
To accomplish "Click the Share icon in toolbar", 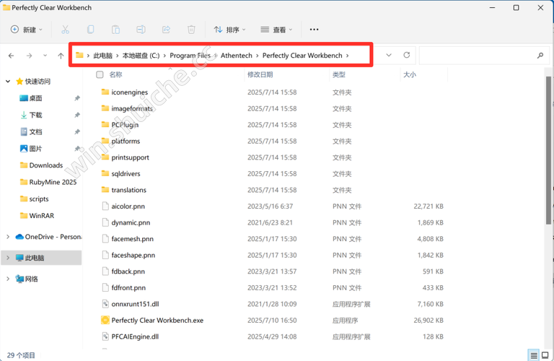I will [166, 30].
